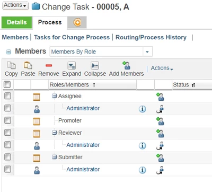This screenshot has width=212, height=192.
Task: Click the Expand toolbar icon
Action: 72,65
